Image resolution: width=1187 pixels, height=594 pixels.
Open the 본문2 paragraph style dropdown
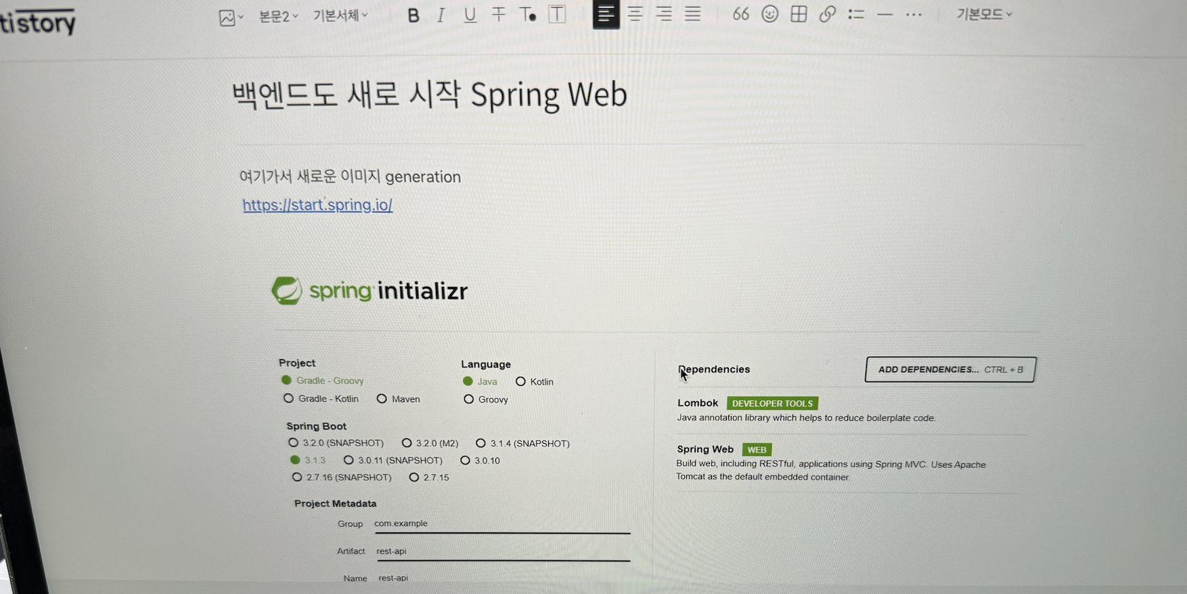[278, 16]
